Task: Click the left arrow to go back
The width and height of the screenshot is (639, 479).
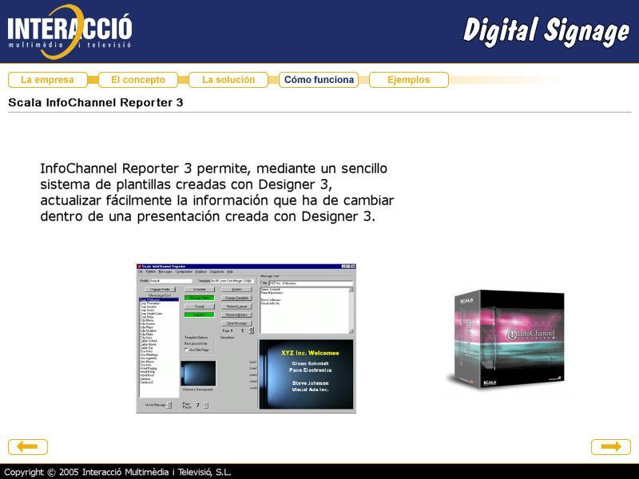Action: point(28,447)
